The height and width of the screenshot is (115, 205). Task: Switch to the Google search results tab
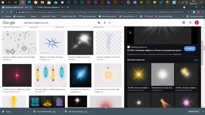pos(16,7)
